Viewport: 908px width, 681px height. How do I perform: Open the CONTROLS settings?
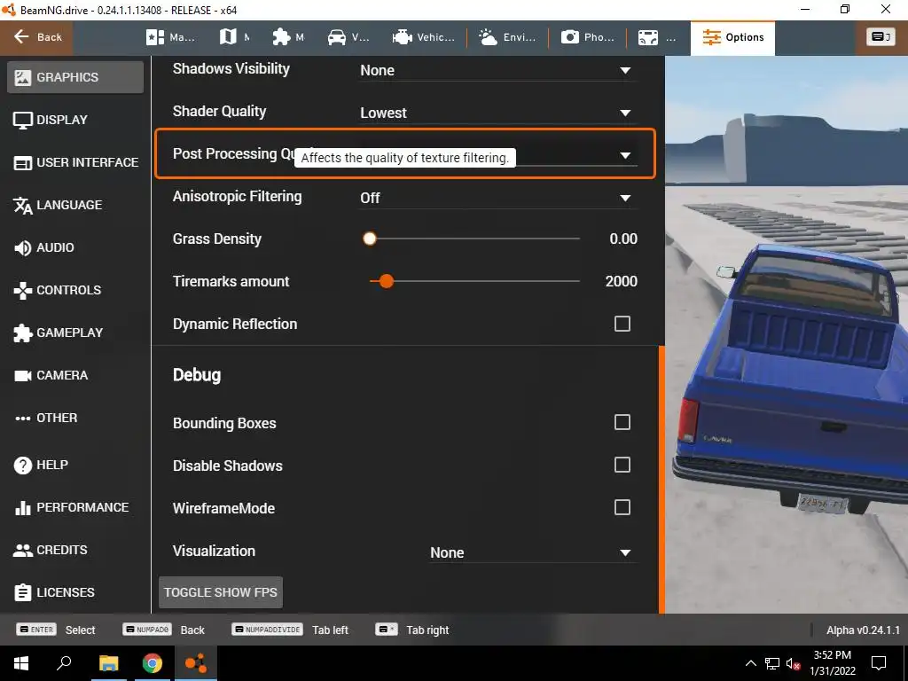pos(75,290)
